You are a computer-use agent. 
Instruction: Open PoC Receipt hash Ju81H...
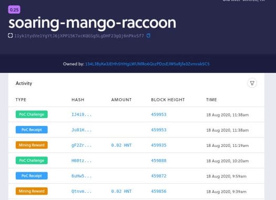81,130
